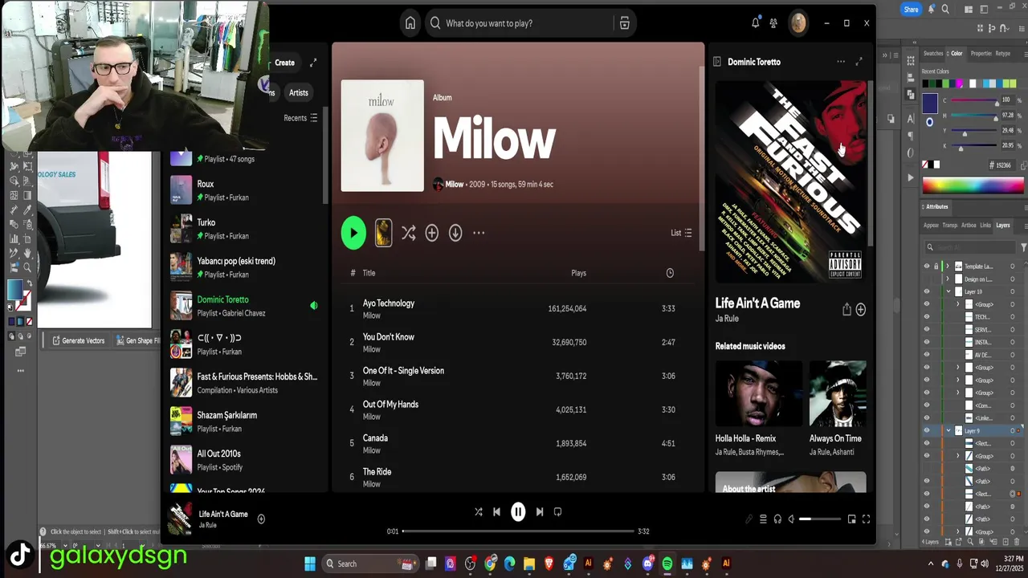Click the Illustrator Share button
Viewport: 1028px width, 578px height.
click(911, 10)
